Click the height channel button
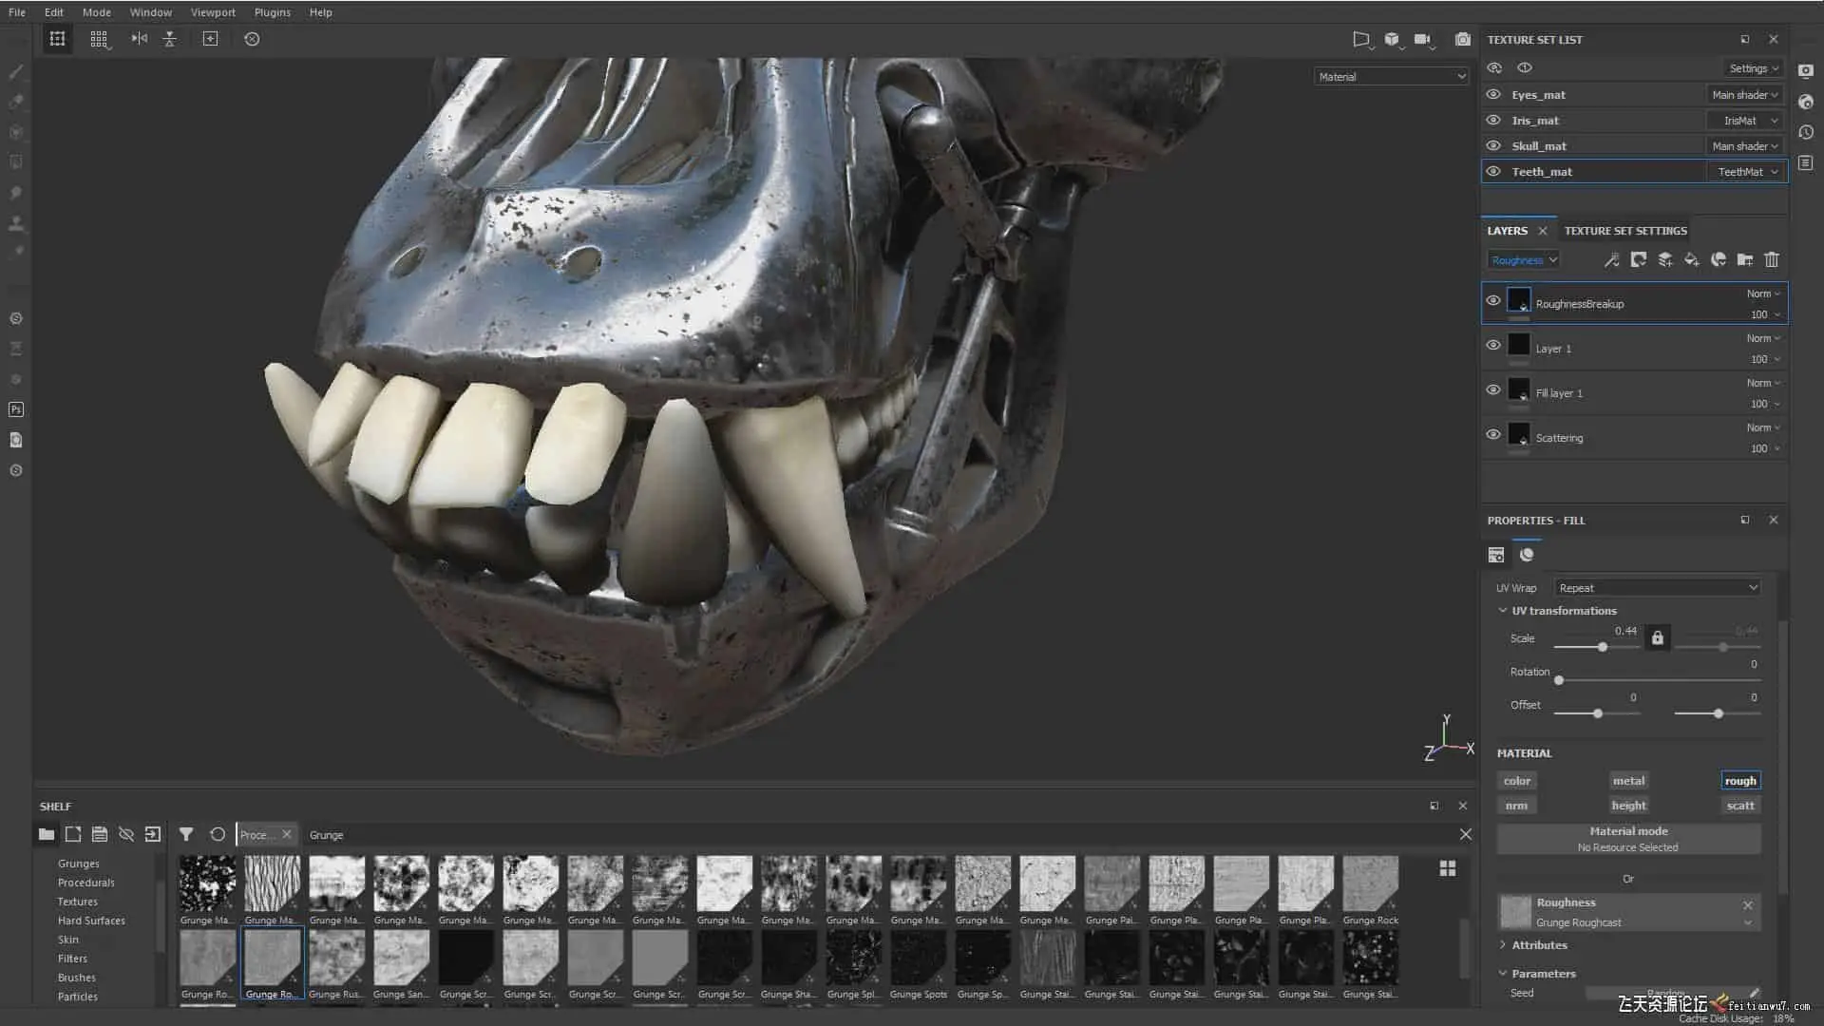The image size is (1824, 1026). coord(1628,806)
